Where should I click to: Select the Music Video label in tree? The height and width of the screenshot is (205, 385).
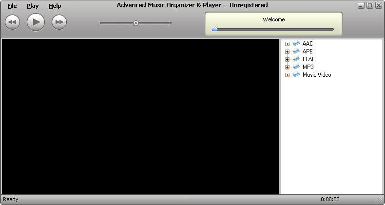click(317, 75)
